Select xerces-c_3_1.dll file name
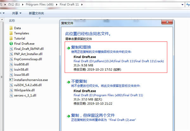The width and height of the screenshot is (190, 131). tap(25, 96)
